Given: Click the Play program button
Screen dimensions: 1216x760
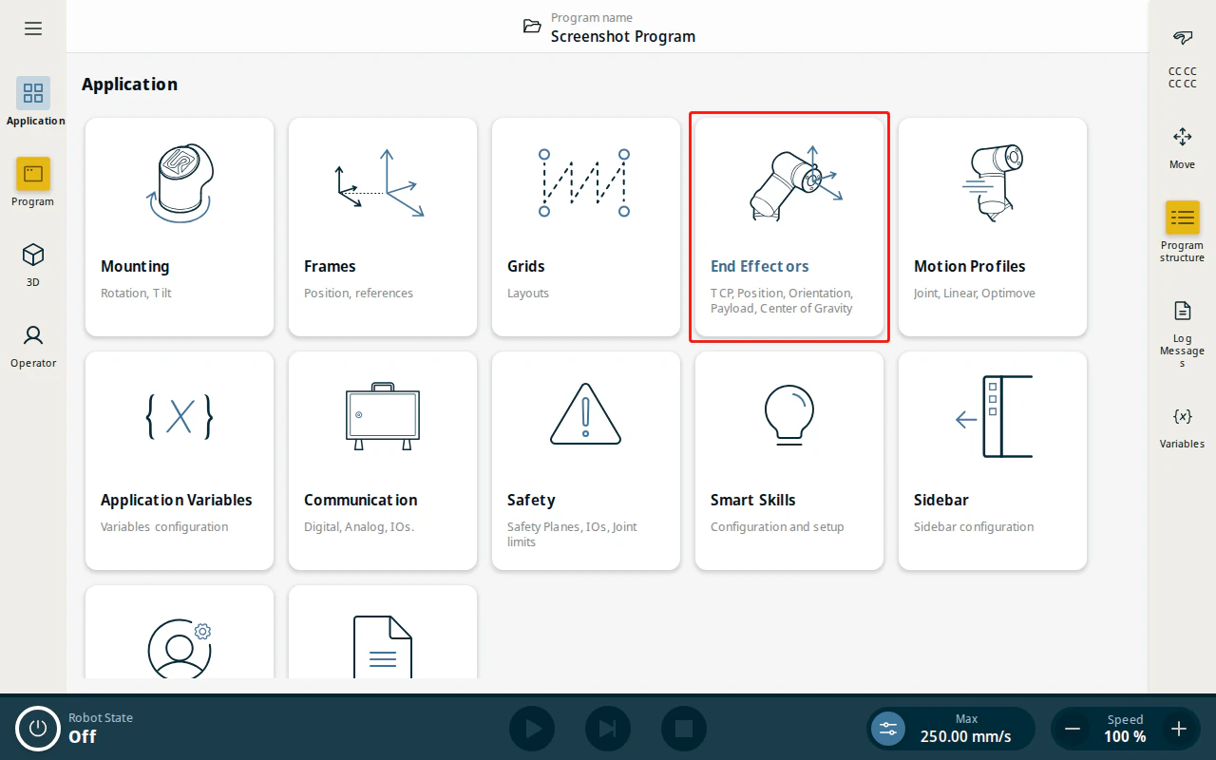Looking at the screenshot, I should click(532, 729).
